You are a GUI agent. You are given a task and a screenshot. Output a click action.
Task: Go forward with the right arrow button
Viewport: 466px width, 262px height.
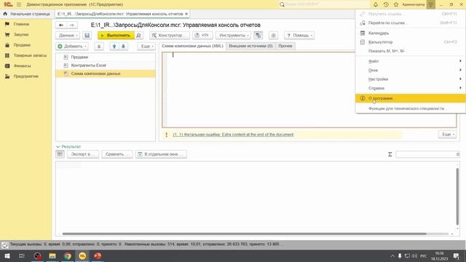pos(71,25)
